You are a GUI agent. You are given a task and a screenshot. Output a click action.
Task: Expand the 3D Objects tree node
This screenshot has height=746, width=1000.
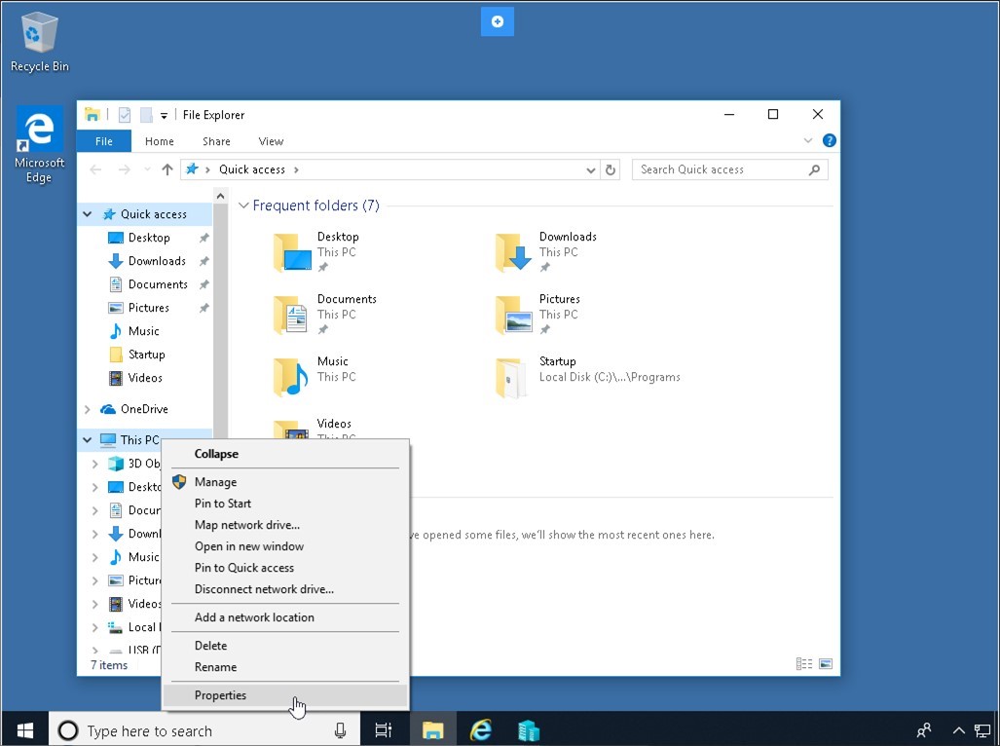[x=95, y=464]
